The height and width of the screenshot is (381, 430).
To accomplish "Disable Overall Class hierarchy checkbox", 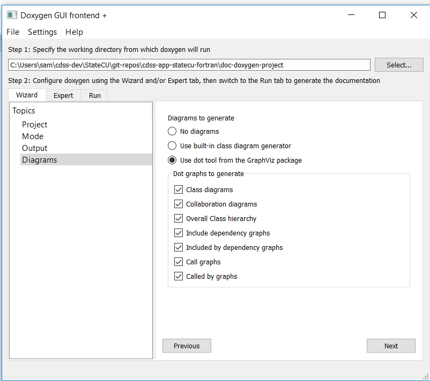I will pyautogui.click(x=179, y=218).
